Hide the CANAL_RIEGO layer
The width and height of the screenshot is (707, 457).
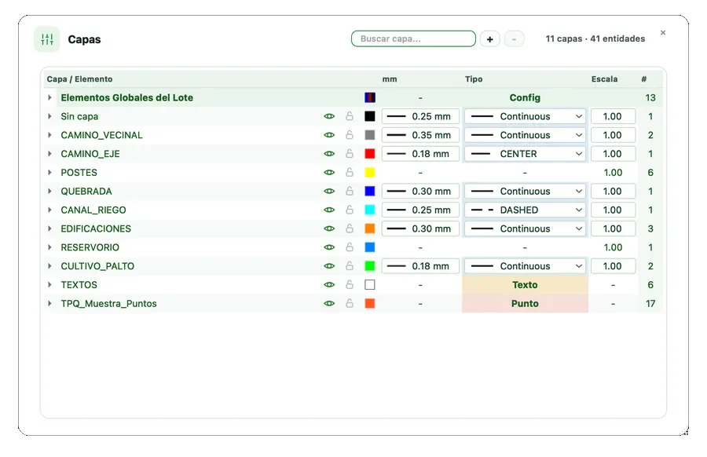pyautogui.click(x=329, y=210)
